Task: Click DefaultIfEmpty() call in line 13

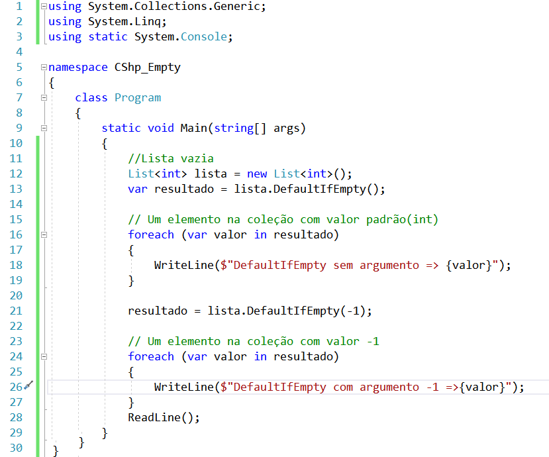Action: click(326, 189)
